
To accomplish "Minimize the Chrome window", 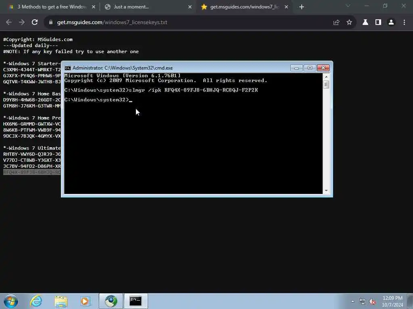I will pos(367,6).
